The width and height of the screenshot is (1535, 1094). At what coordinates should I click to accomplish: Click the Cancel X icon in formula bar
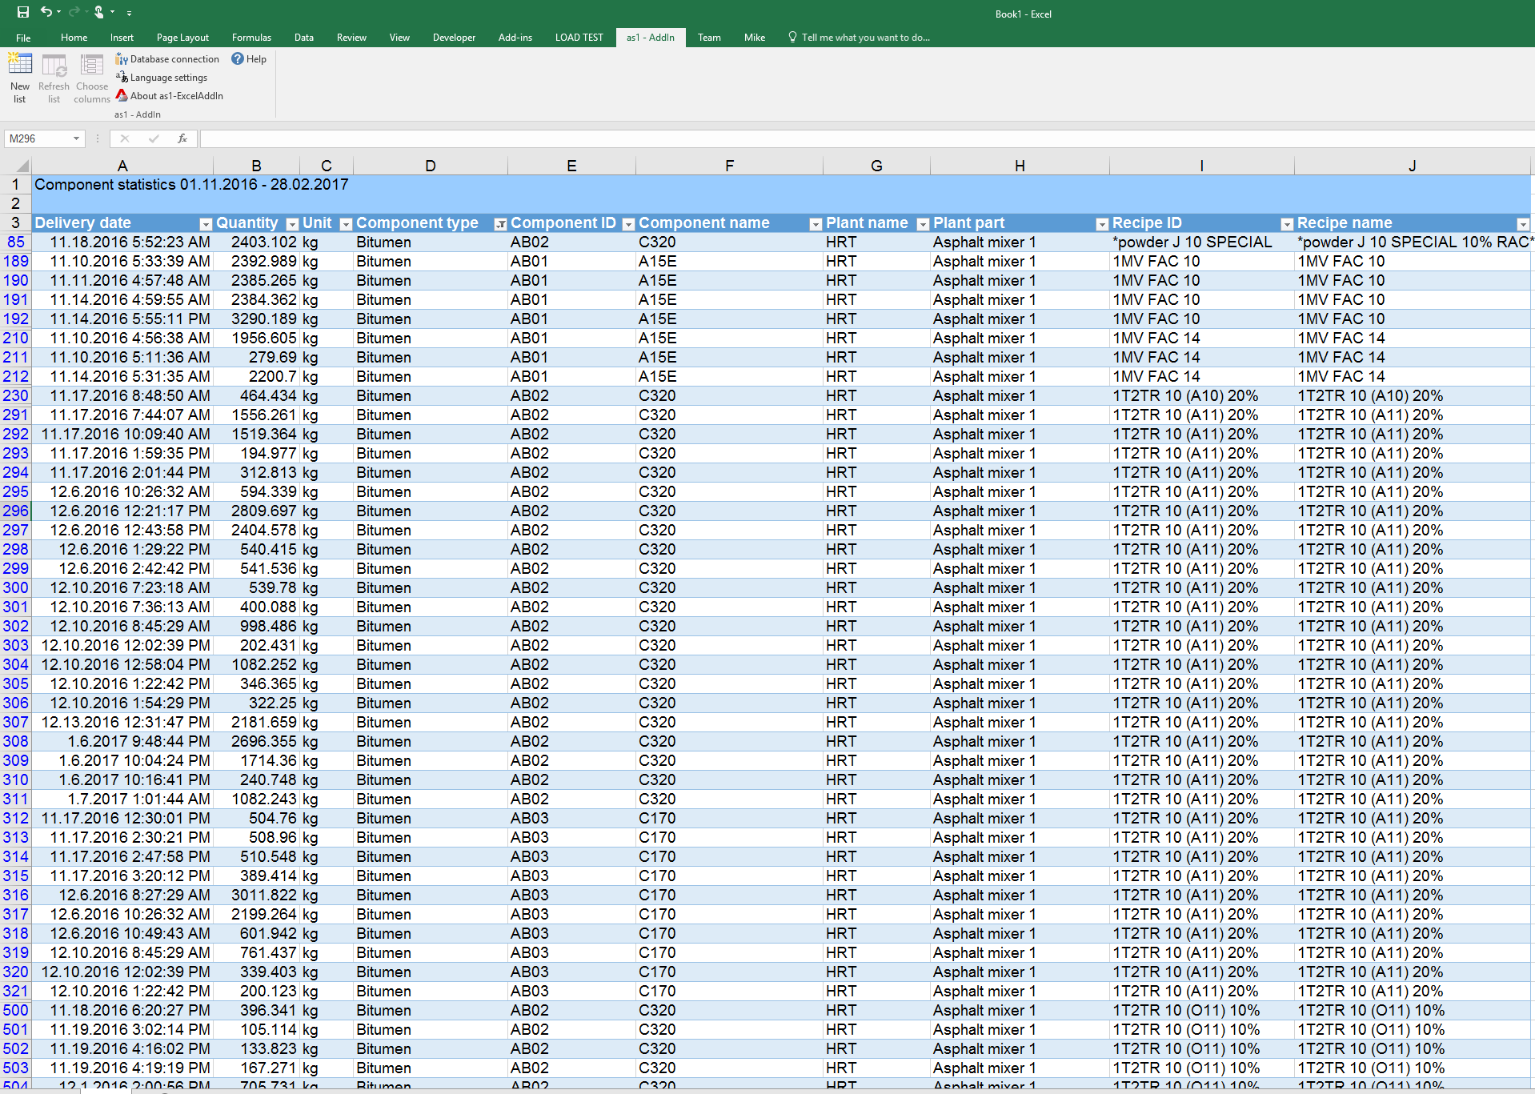coord(125,138)
